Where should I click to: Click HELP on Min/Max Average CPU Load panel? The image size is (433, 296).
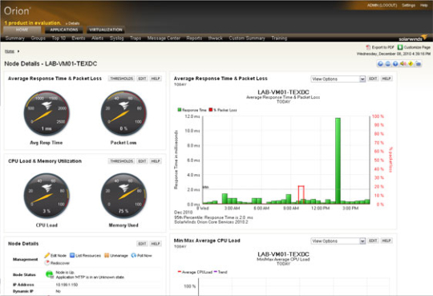tap(386, 241)
